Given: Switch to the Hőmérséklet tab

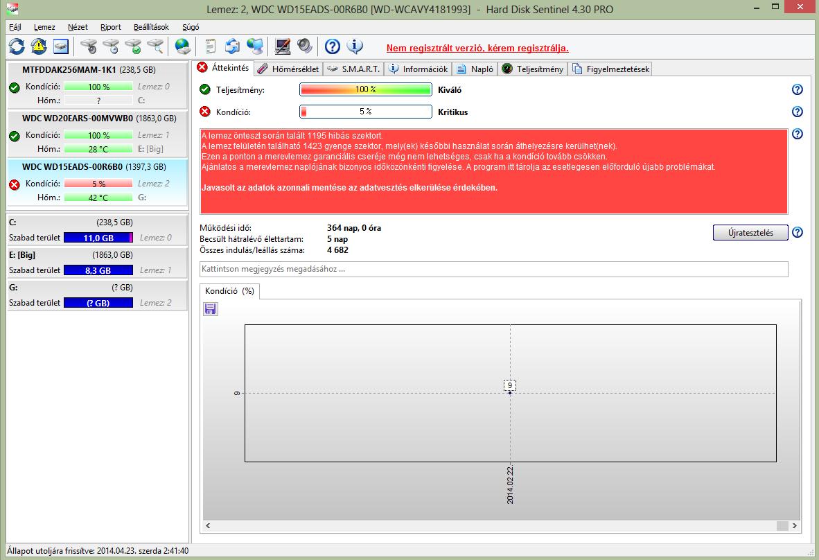Looking at the screenshot, I should pos(288,69).
